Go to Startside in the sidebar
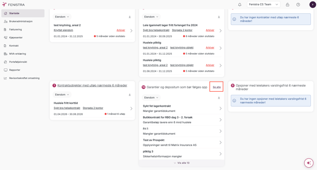Image resolution: width=317 pixels, height=170 pixels. (23, 13)
